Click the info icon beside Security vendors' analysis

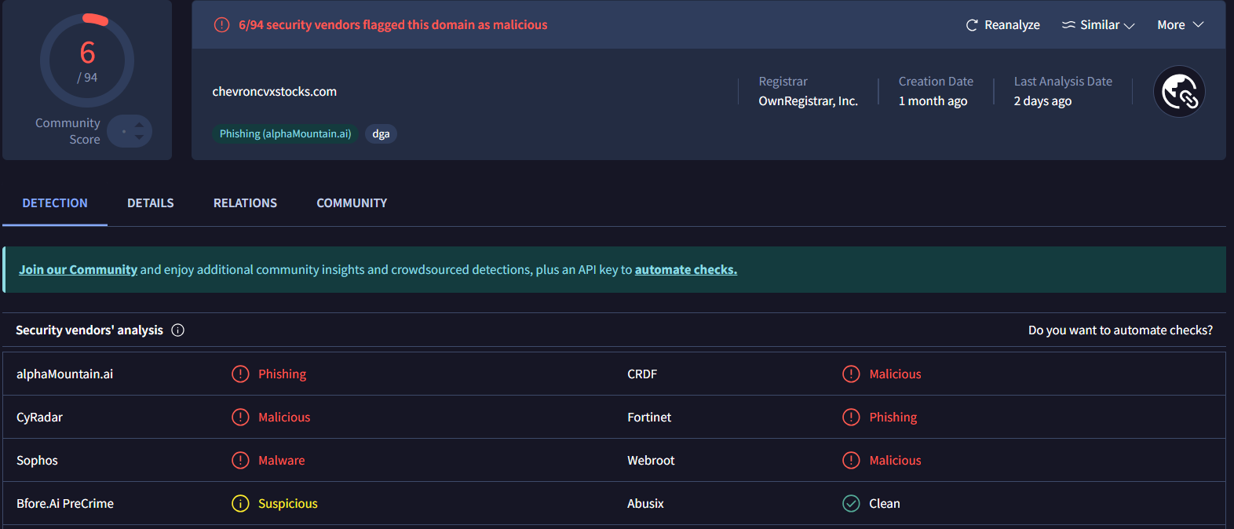pyautogui.click(x=178, y=330)
